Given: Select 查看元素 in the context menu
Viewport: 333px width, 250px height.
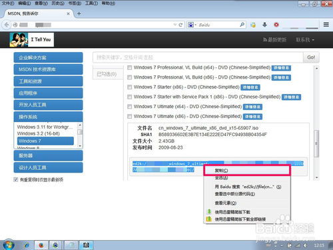Looking at the screenshot, I should (226, 203).
